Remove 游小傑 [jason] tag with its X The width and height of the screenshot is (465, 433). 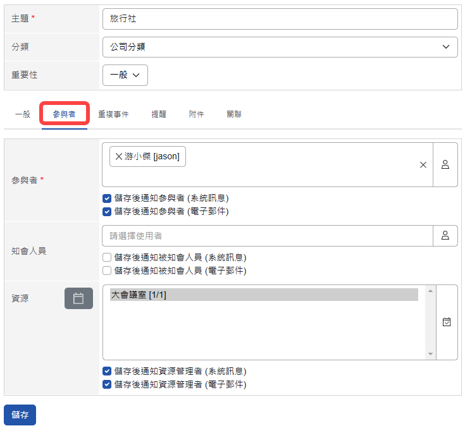click(119, 157)
